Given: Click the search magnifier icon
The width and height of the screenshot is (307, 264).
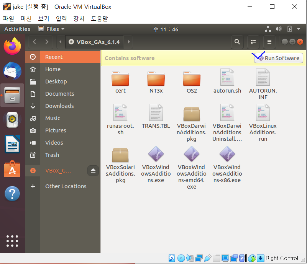Looking at the screenshot, I should [x=237, y=42].
